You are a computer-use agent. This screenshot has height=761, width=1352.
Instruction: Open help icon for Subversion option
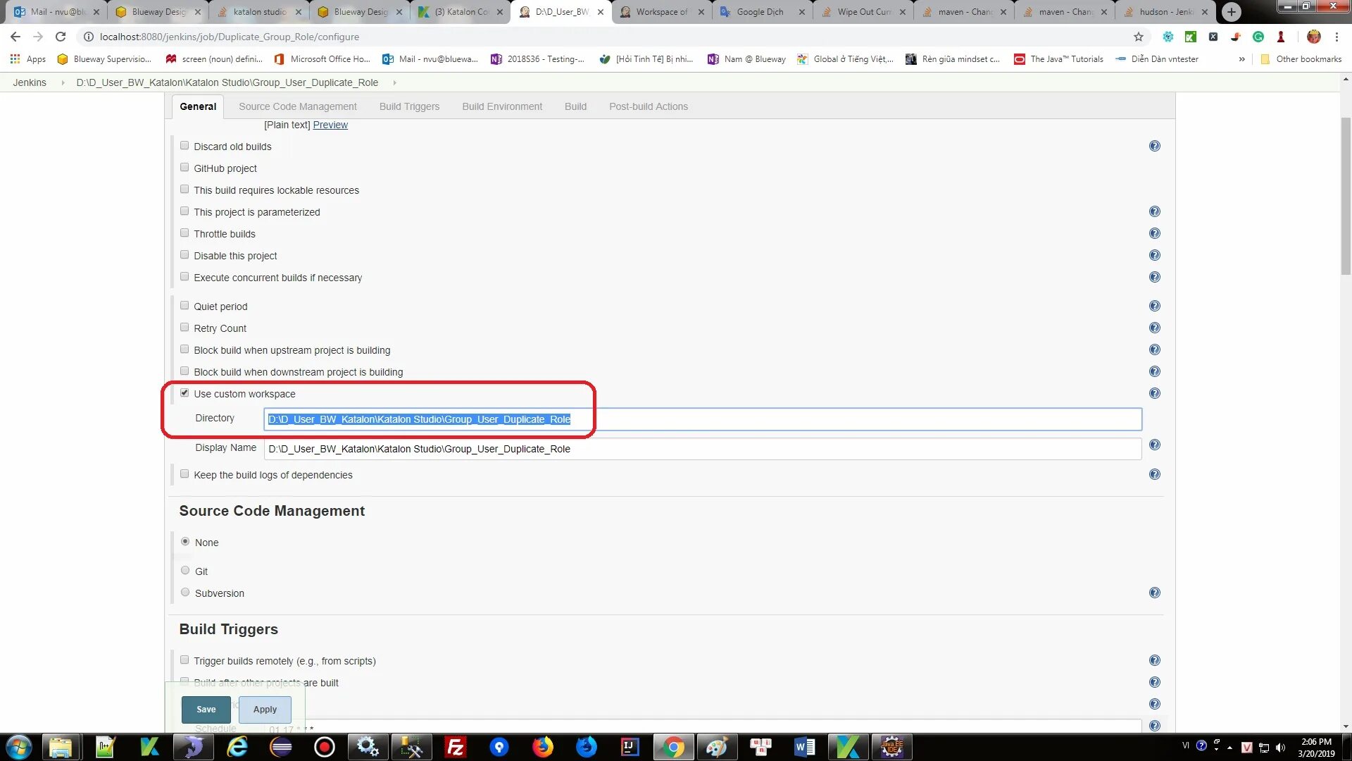1154,593
